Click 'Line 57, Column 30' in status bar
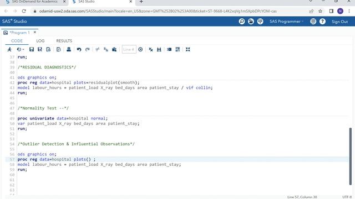Image resolution: width=355 pixels, height=199 pixels. pos(302,197)
